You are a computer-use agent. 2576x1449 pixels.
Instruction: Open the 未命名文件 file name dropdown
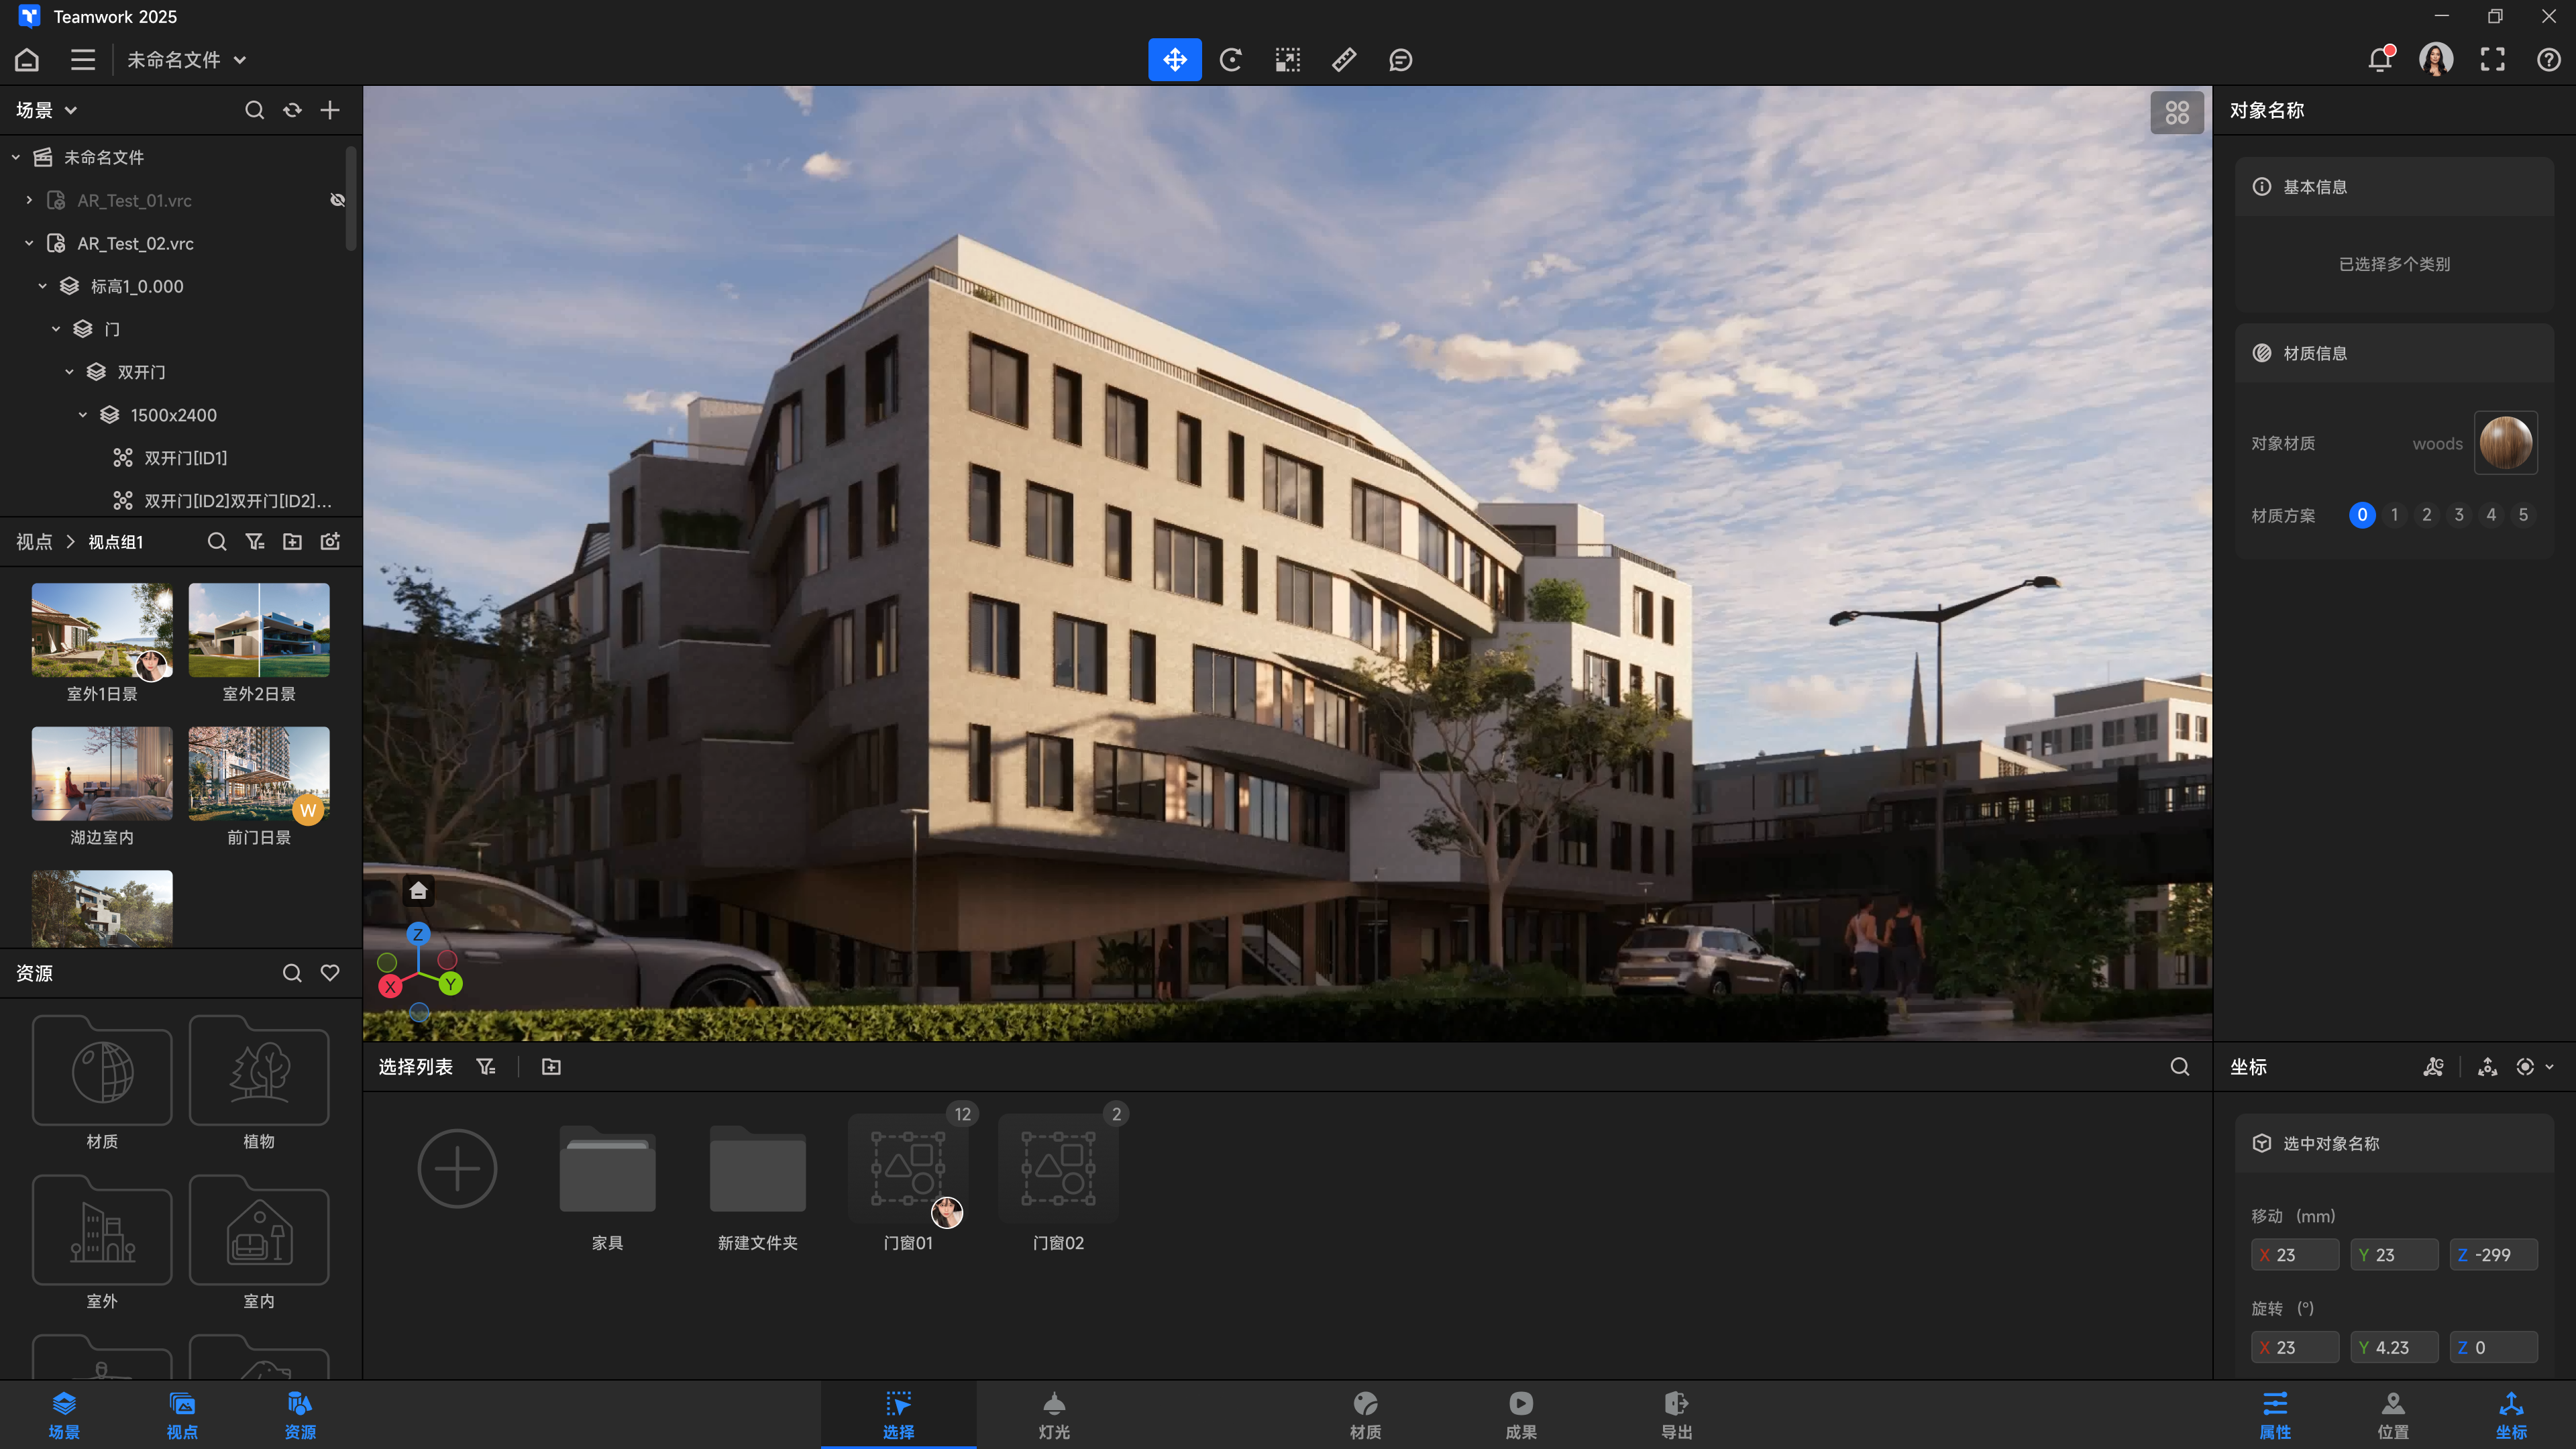point(186,60)
